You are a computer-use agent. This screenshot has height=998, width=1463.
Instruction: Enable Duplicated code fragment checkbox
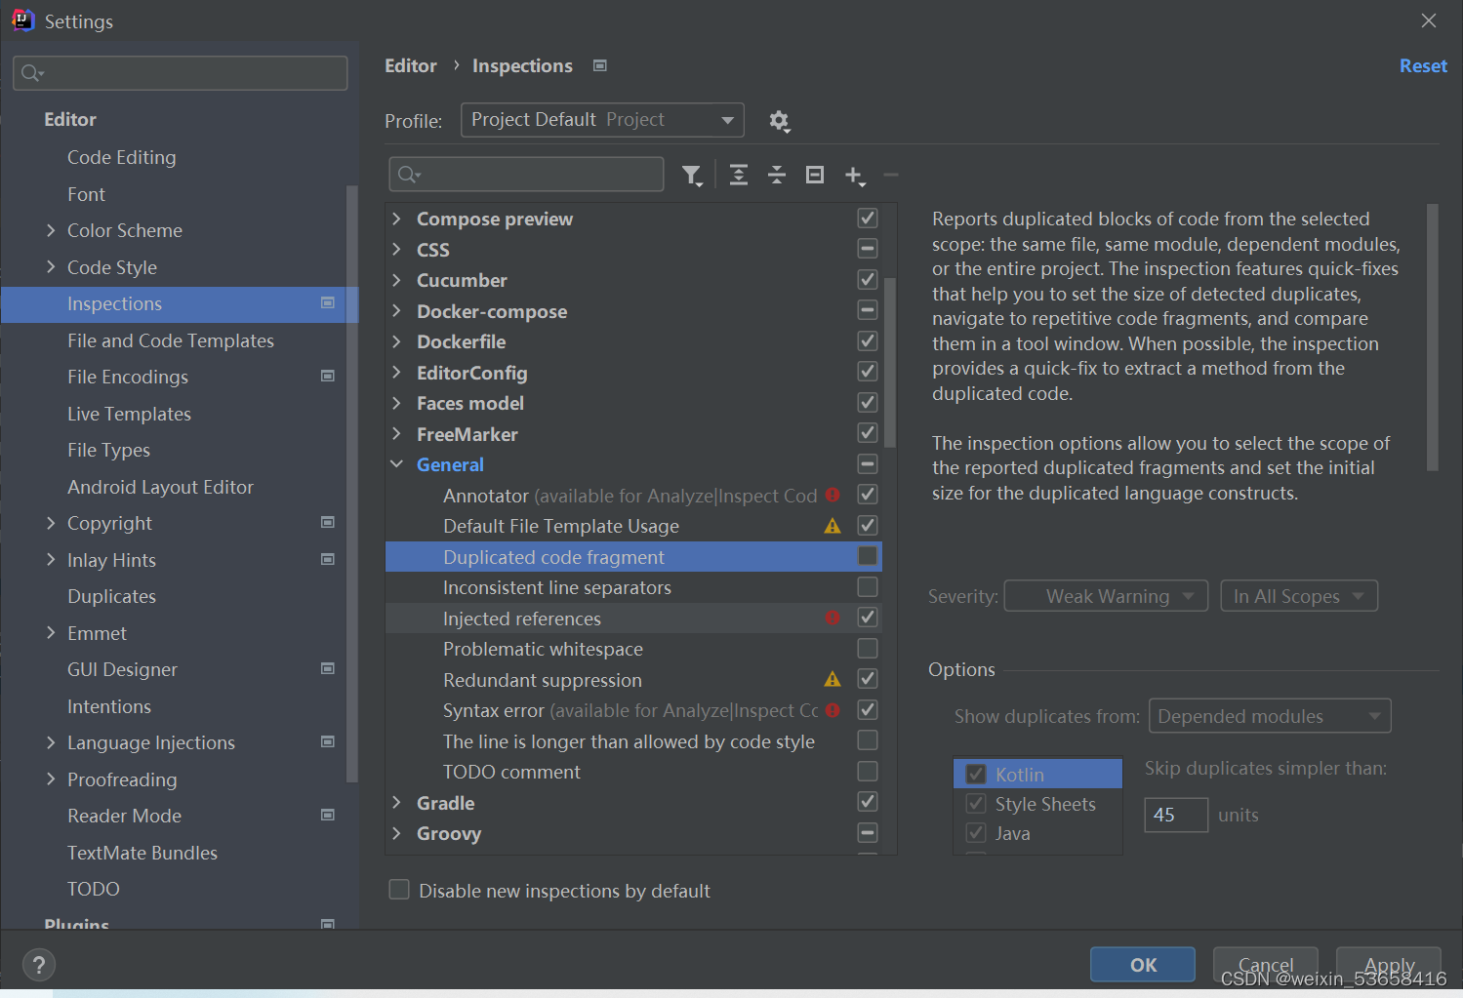[x=868, y=556]
